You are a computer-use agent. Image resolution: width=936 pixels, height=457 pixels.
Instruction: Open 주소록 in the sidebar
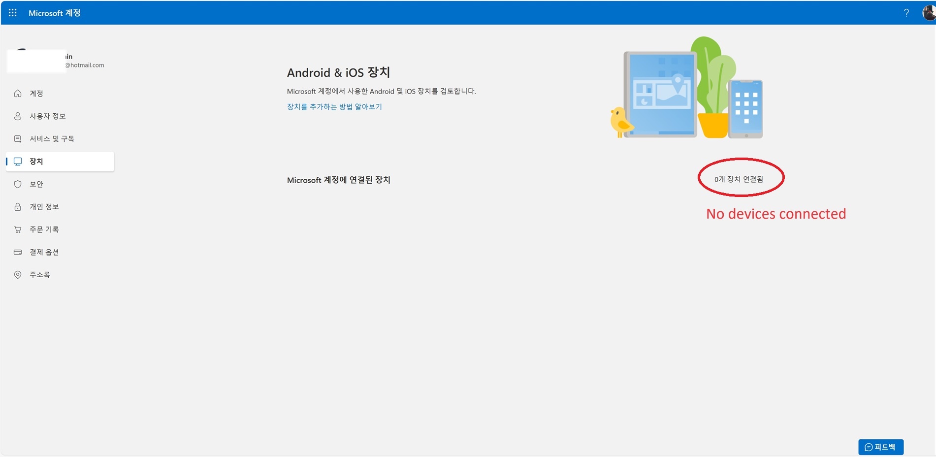point(60,275)
